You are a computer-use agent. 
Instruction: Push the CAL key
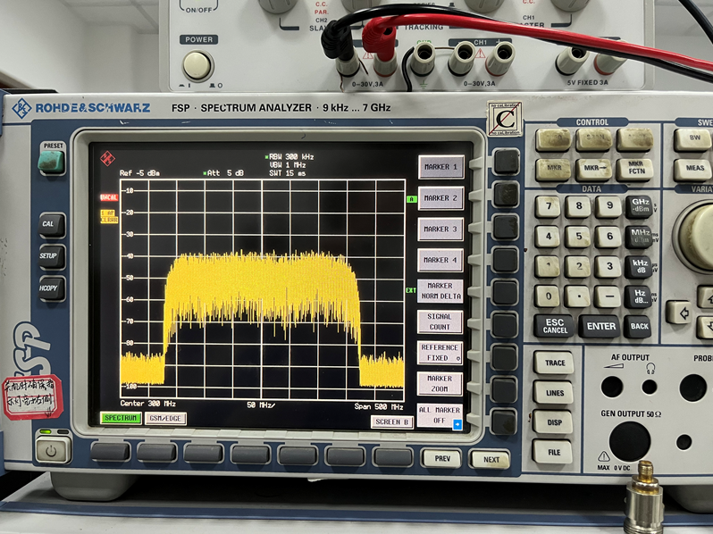tap(52, 225)
